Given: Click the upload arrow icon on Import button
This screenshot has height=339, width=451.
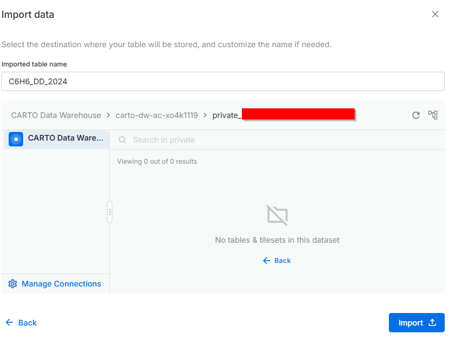Looking at the screenshot, I should [432, 323].
